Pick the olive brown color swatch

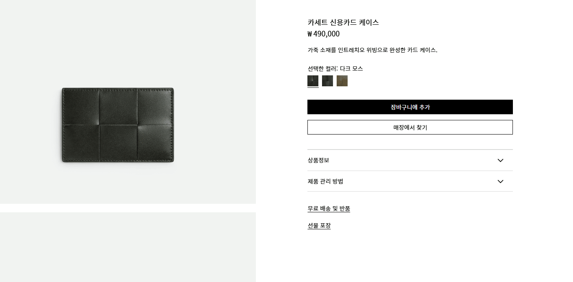click(x=342, y=81)
